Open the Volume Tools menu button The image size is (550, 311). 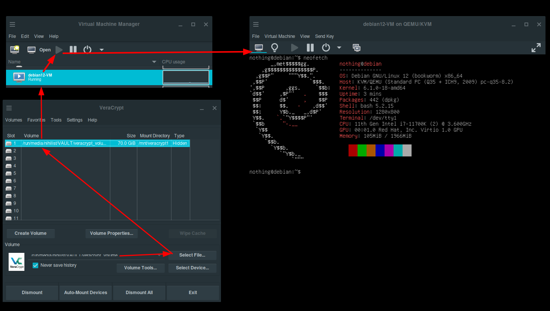point(140,268)
